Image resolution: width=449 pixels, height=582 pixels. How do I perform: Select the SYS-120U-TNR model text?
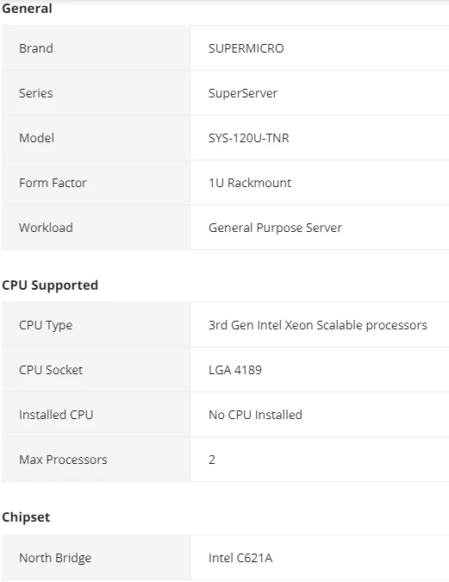tap(248, 138)
